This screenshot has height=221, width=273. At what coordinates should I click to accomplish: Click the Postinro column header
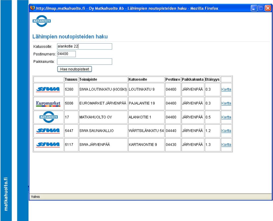(173, 79)
